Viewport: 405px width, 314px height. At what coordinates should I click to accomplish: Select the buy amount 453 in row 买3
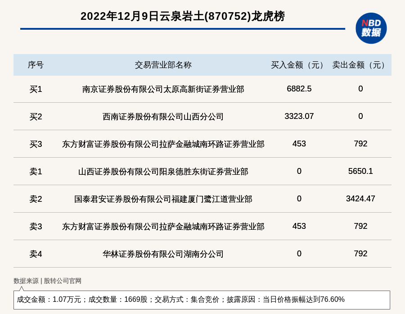coord(299,144)
